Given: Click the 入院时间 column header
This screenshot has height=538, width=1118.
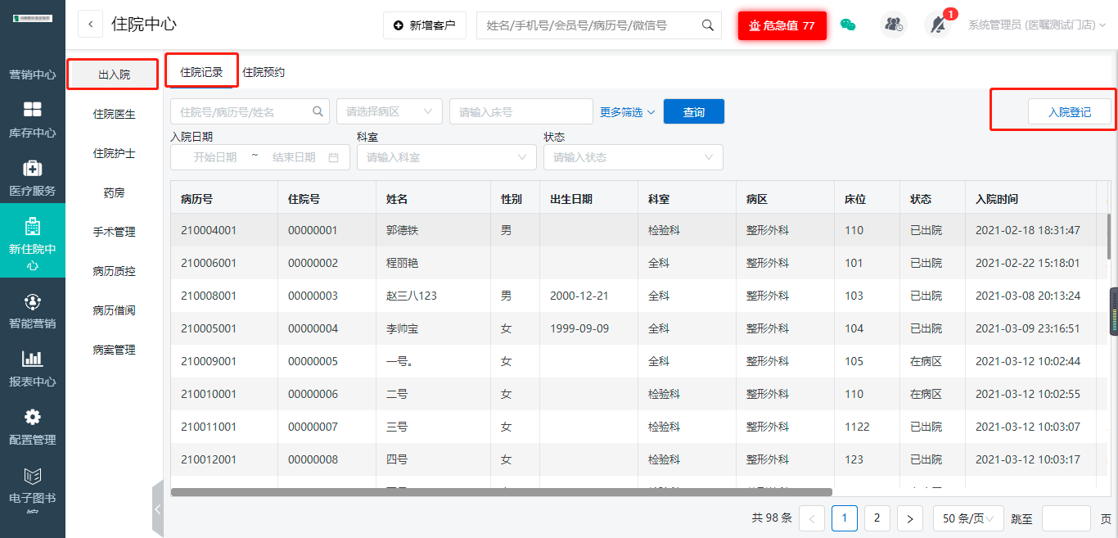Looking at the screenshot, I should pos(1030,199).
